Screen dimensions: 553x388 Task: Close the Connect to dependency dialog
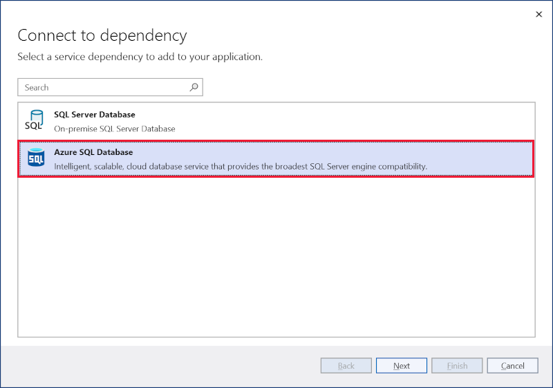pyautogui.click(x=538, y=14)
